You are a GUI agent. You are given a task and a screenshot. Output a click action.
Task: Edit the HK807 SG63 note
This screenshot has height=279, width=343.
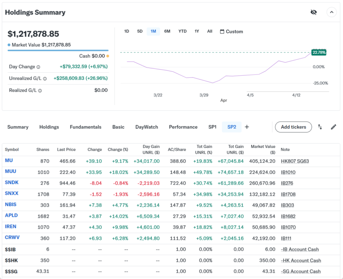click(x=295, y=161)
